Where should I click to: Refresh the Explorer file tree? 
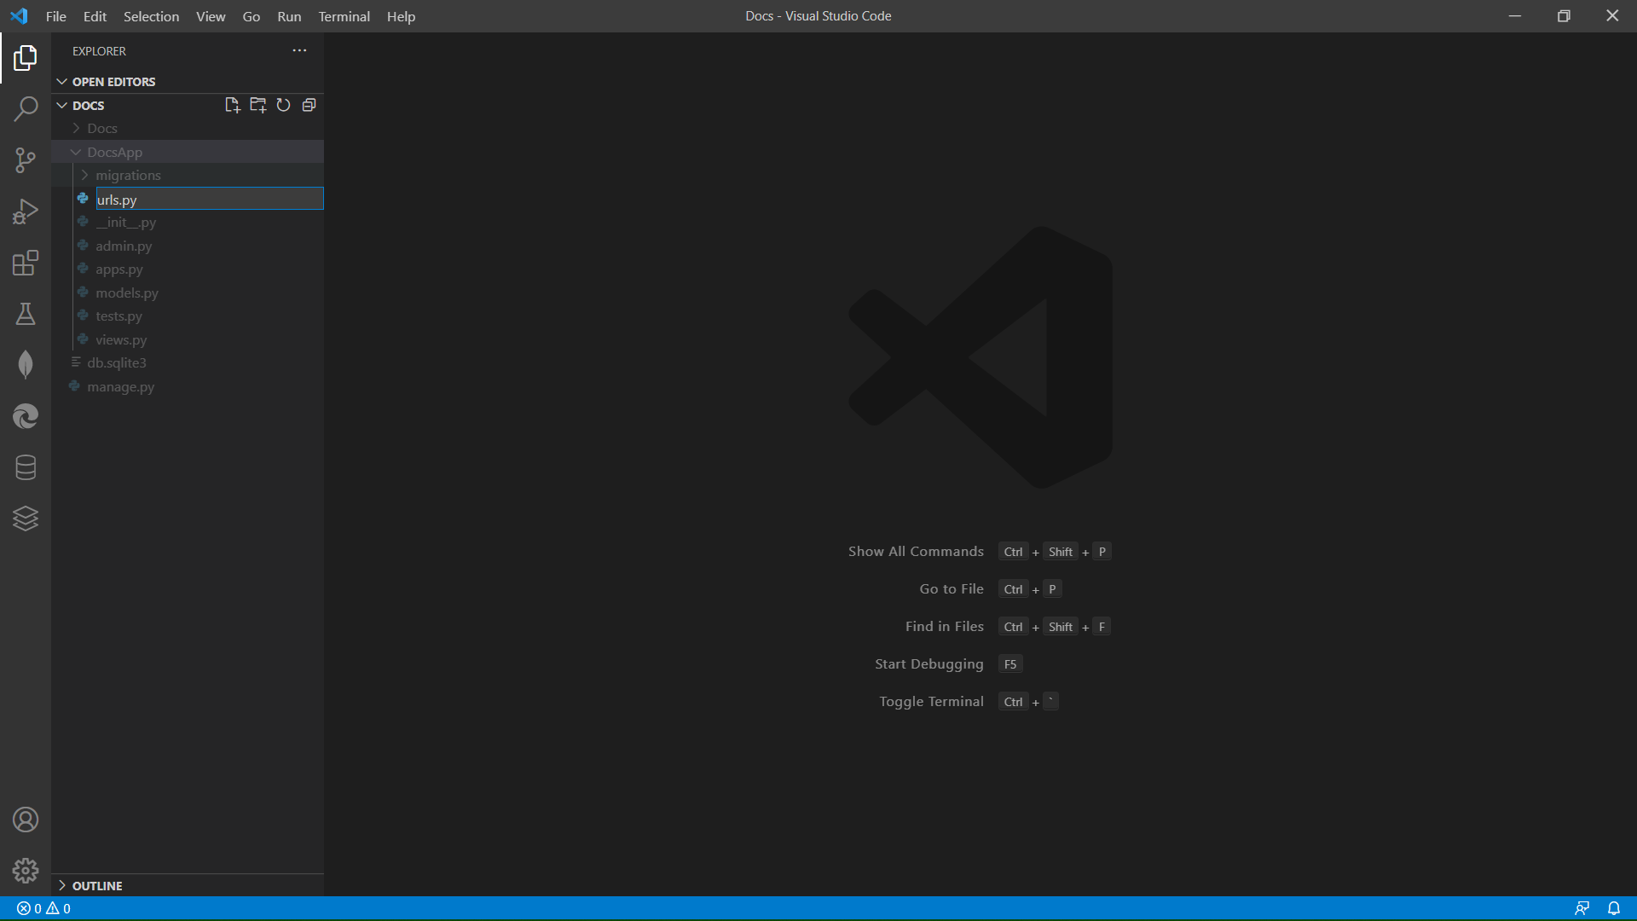click(283, 105)
